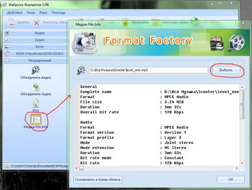Click the 'Mode' Joint stereo line
The width and height of the screenshot is (252, 190).
click(x=137, y=143)
